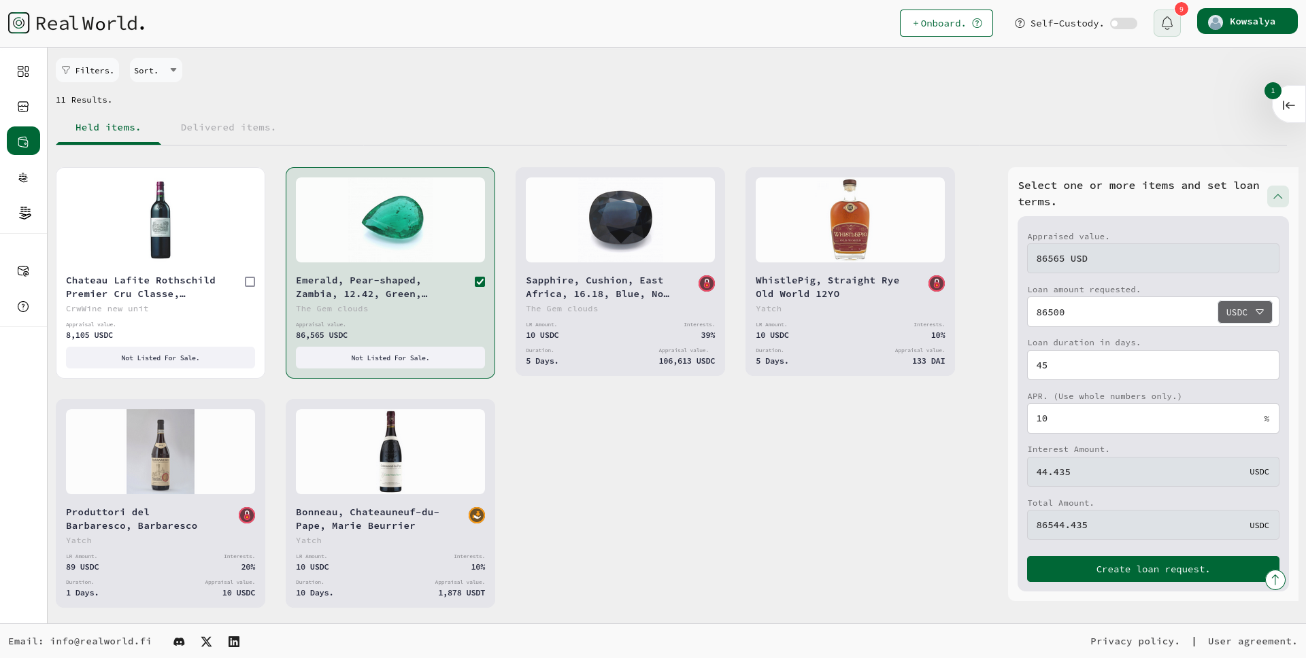Open the LinkedIn icon in footer

tap(234, 642)
